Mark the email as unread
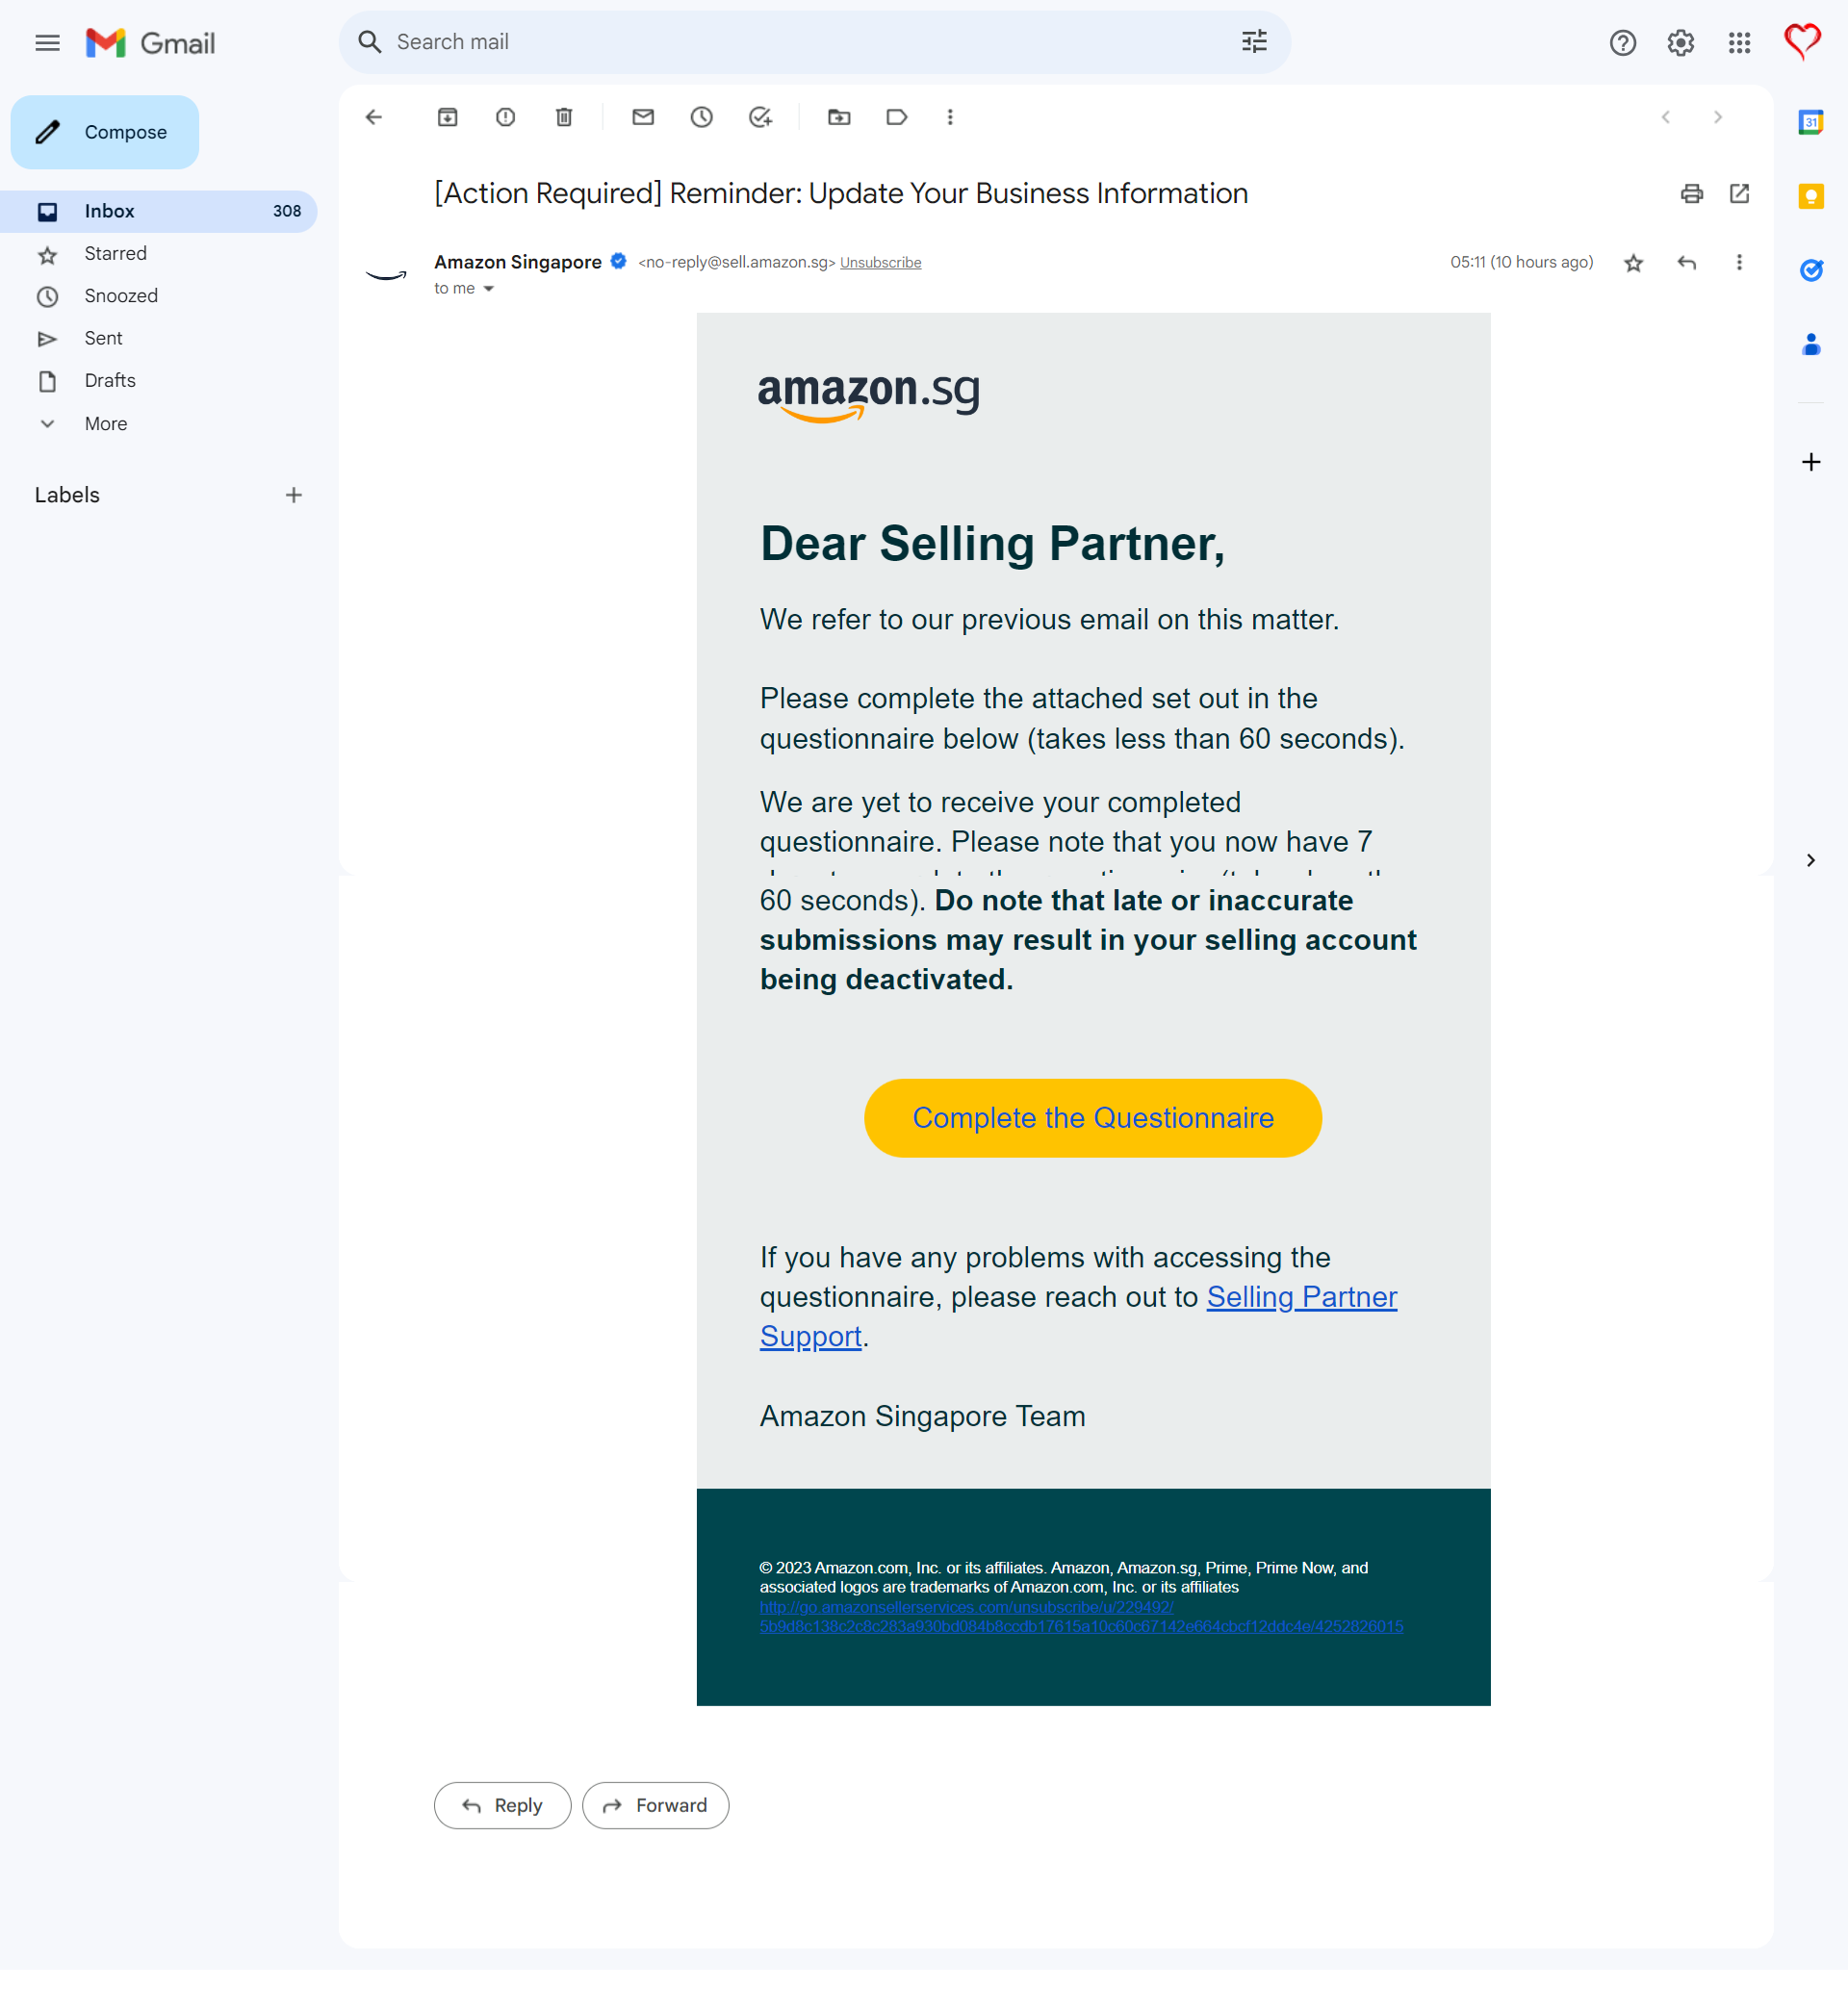This screenshot has height=1990, width=1848. 643,117
